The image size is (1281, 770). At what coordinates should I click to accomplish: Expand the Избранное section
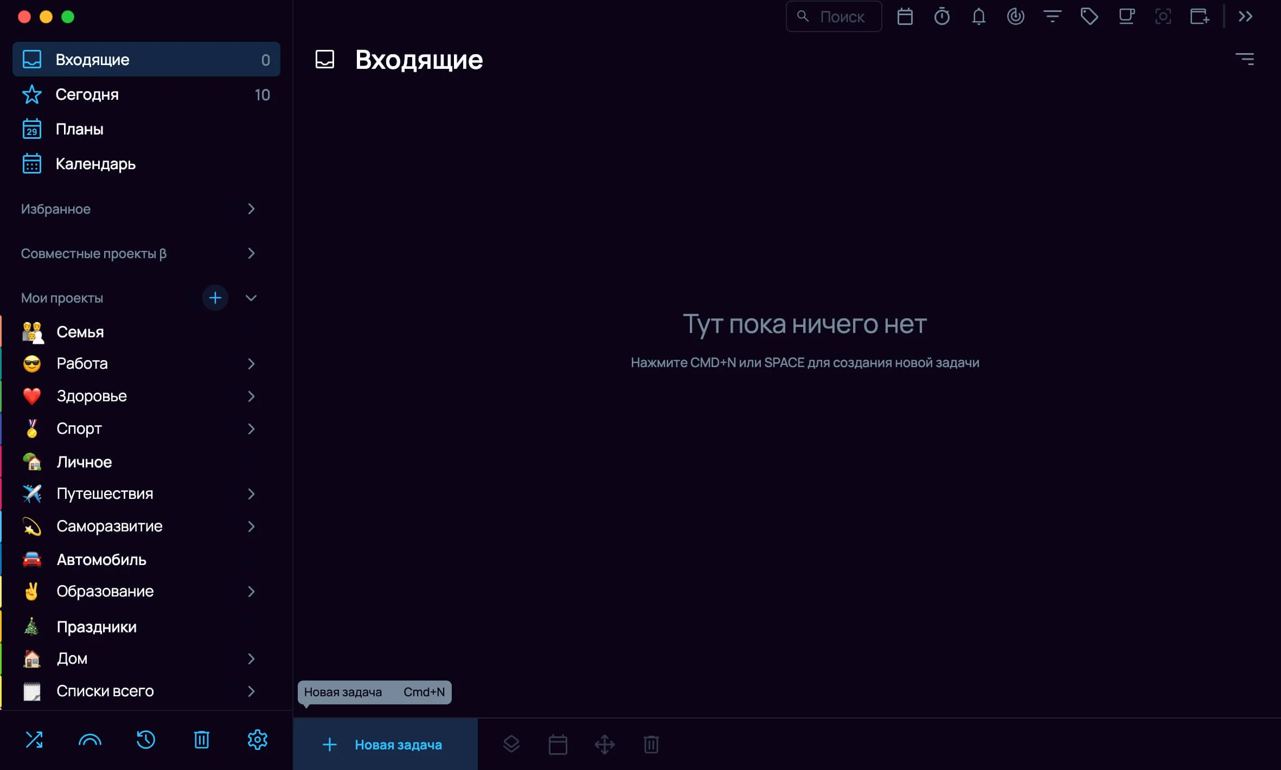coord(251,209)
